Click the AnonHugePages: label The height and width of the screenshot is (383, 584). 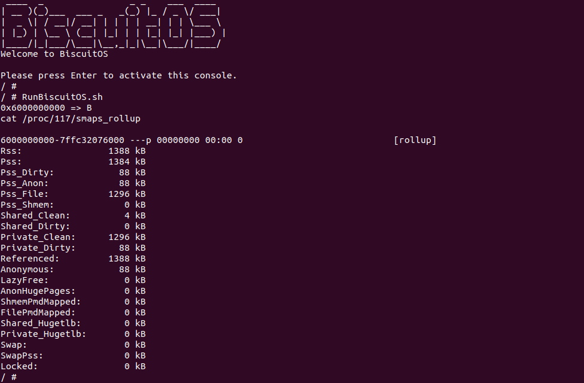tap(38, 291)
